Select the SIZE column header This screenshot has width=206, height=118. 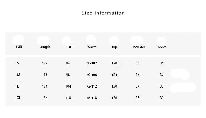point(19,47)
